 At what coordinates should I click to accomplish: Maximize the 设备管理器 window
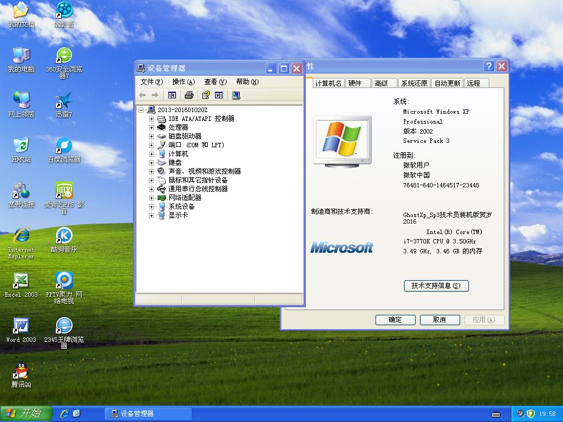coord(284,68)
